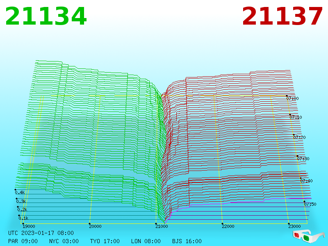Click the PAR 09:00 clock
Image resolution: width=328 pixels, height=246 pixels.
(x=23, y=241)
